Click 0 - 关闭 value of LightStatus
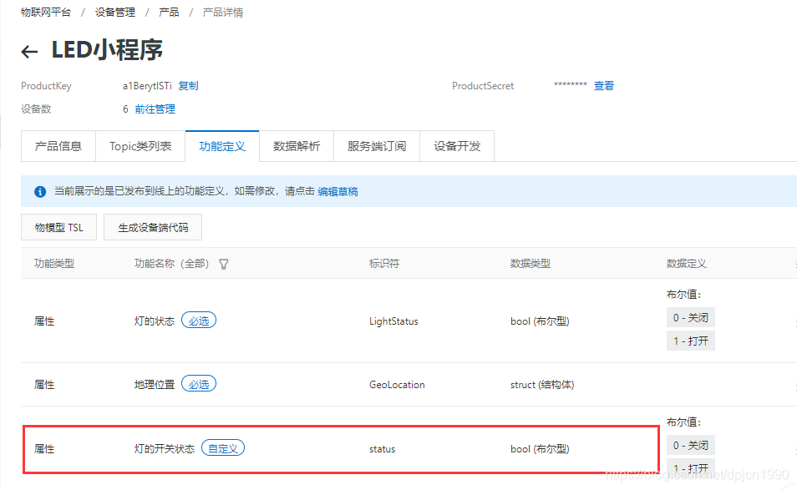The height and width of the screenshot is (490, 797). 691,317
